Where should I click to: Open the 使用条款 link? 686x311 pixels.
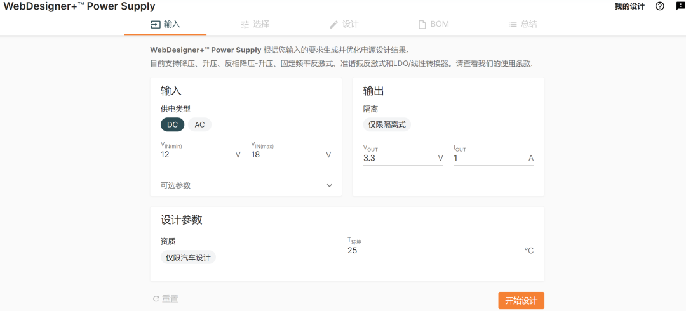point(516,63)
